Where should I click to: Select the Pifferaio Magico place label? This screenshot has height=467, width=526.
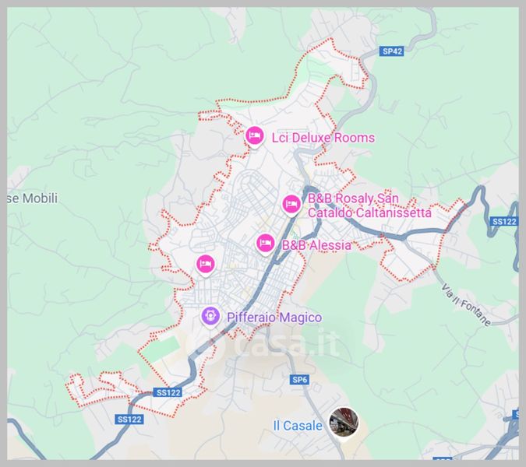[274, 318]
